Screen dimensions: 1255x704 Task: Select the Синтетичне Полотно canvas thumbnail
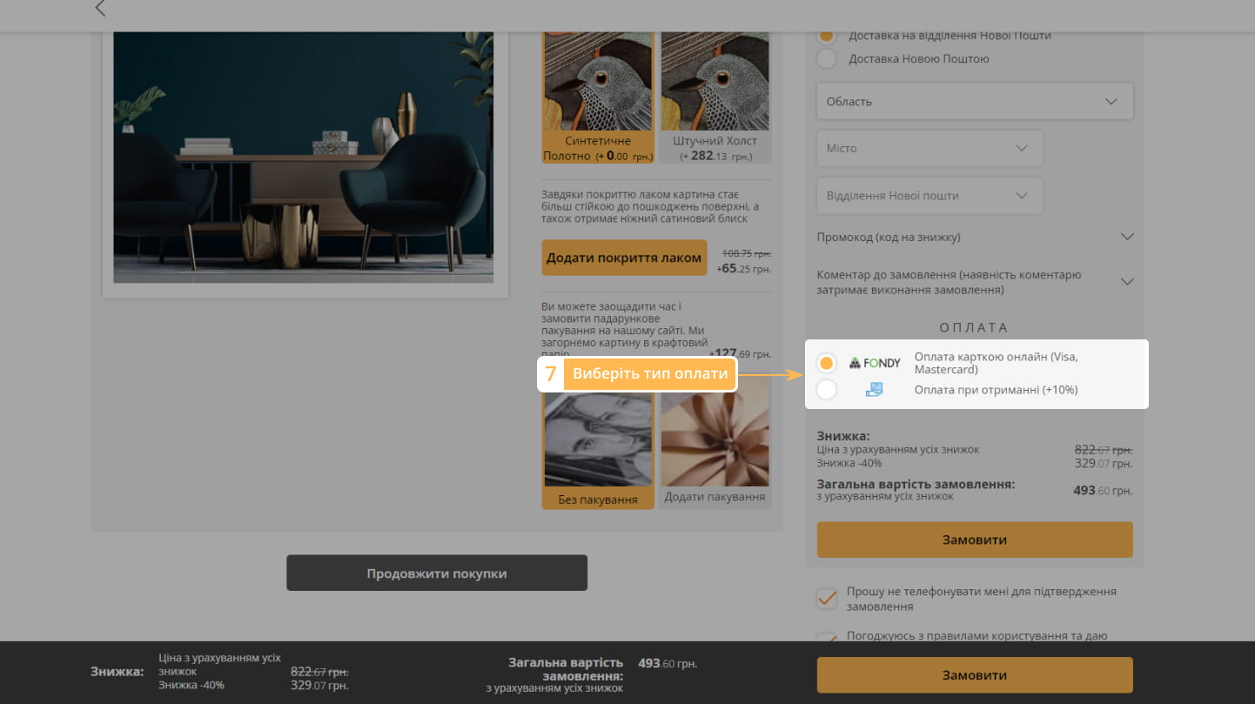pos(598,83)
